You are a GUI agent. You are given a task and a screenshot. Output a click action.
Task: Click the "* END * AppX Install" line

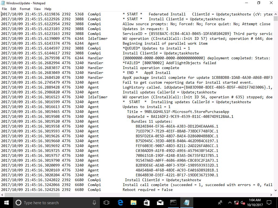click(x=146, y=73)
